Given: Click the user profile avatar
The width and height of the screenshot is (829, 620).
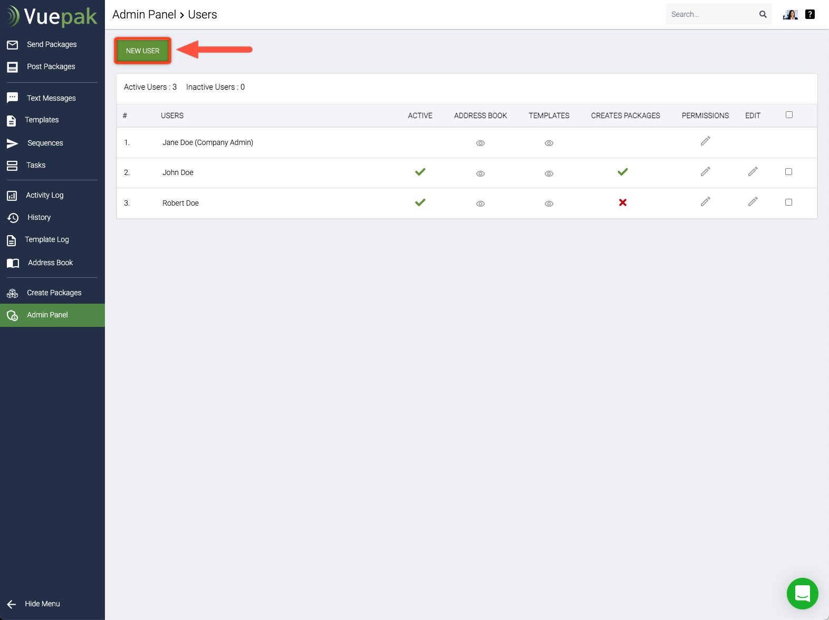Looking at the screenshot, I should (x=790, y=14).
